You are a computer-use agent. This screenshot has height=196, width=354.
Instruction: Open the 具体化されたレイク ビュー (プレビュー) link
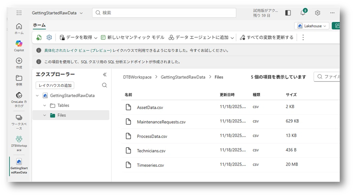pos(78,50)
